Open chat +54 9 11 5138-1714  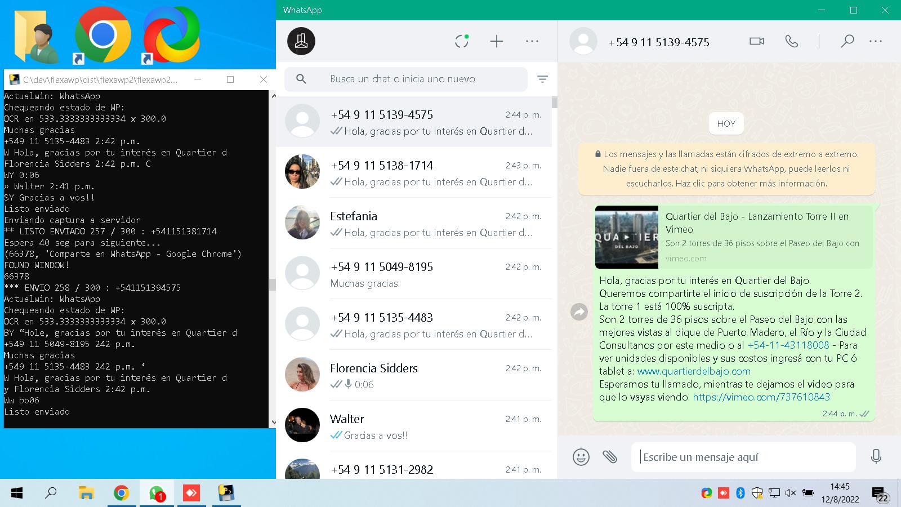(x=414, y=172)
